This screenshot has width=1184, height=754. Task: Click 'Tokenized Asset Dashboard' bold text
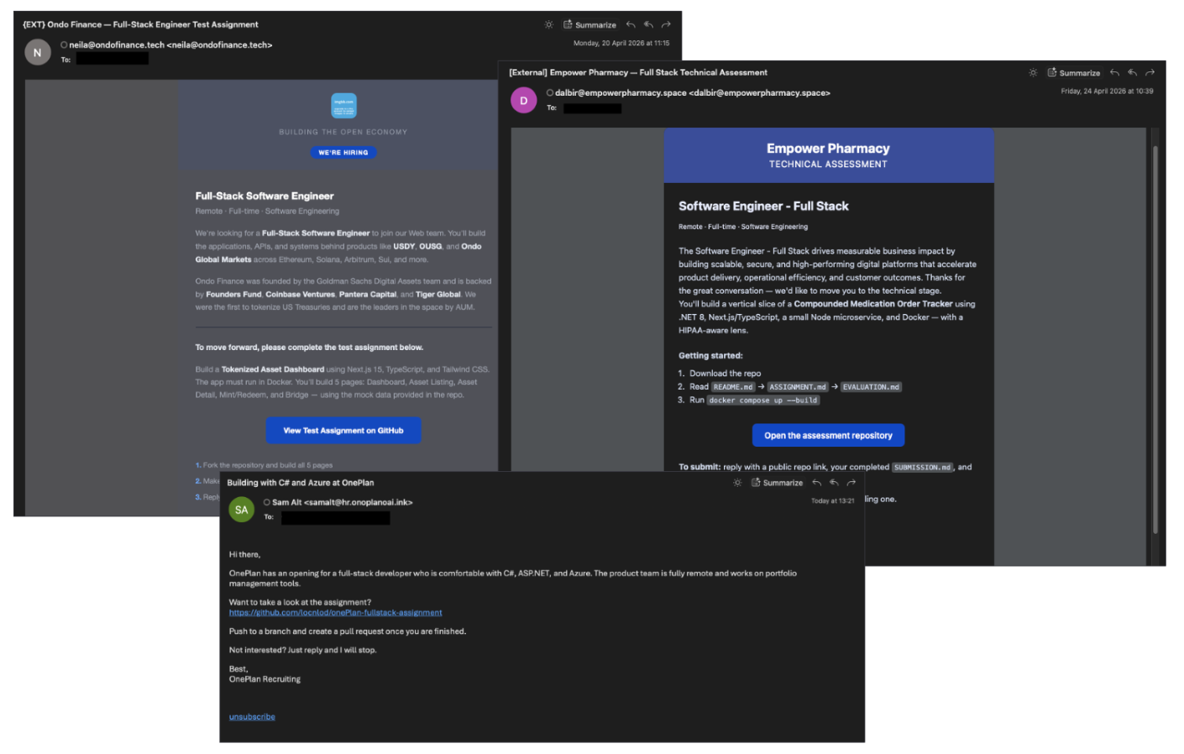[x=273, y=369]
